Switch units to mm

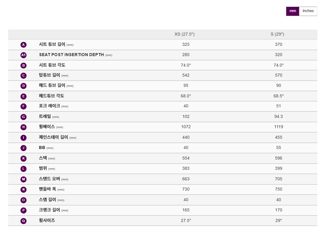[293, 11]
